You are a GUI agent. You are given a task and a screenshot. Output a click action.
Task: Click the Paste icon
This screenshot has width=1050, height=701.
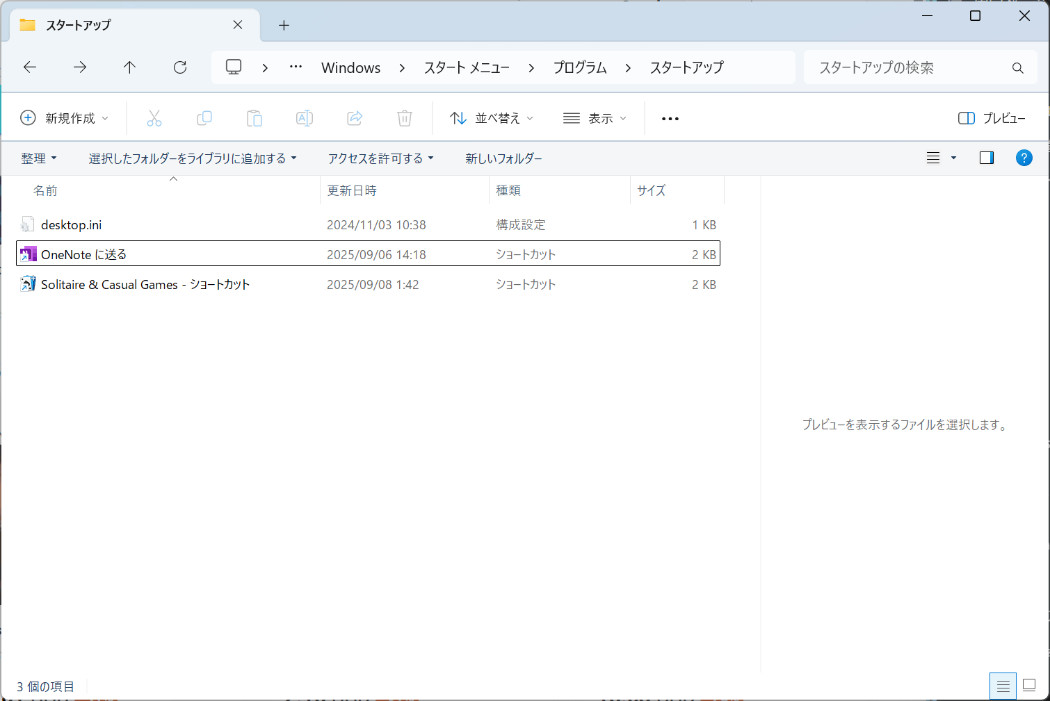[255, 117]
